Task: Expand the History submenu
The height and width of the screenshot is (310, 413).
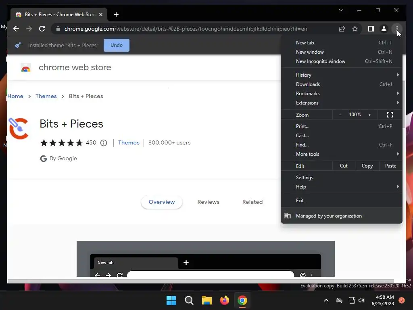Action: pyautogui.click(x=342, y=75)
